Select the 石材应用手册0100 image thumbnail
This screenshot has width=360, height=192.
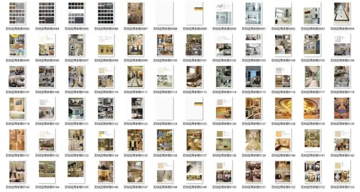click(x=164, y=45)
